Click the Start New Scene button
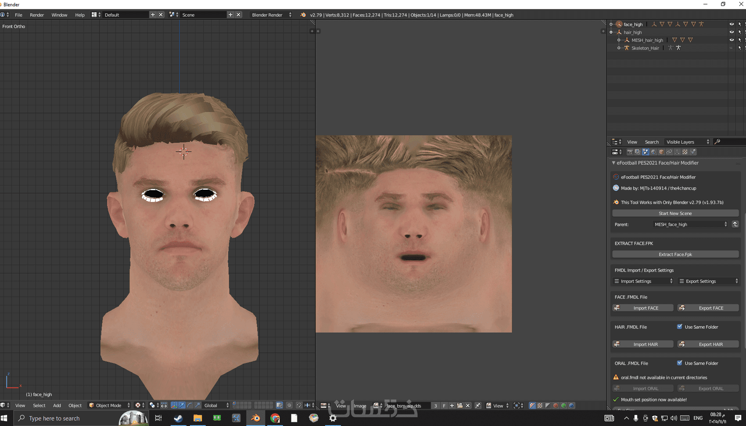 coord(675,213)
